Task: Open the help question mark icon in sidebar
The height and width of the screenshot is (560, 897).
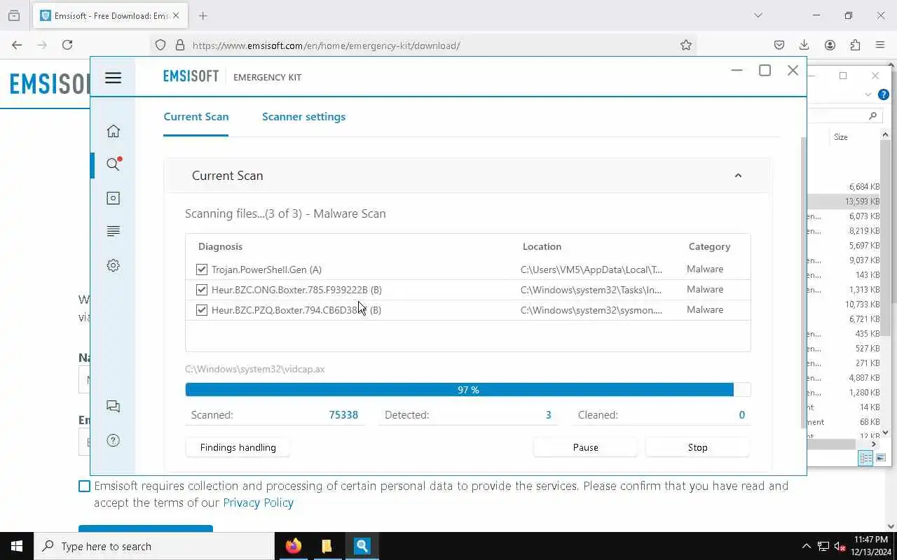Action: pos(113,440)
